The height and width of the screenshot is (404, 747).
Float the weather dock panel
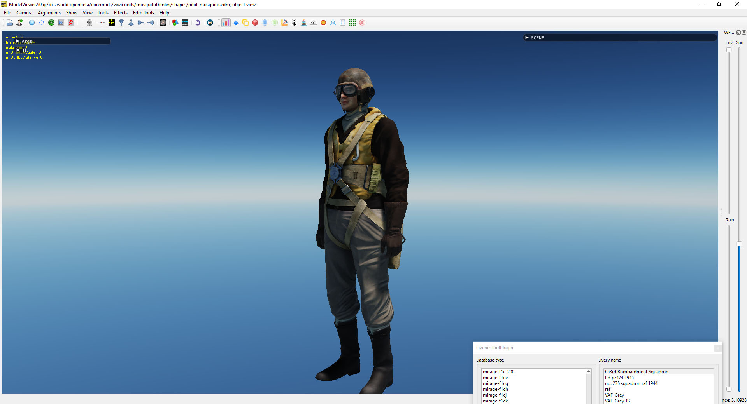[738, 33]
